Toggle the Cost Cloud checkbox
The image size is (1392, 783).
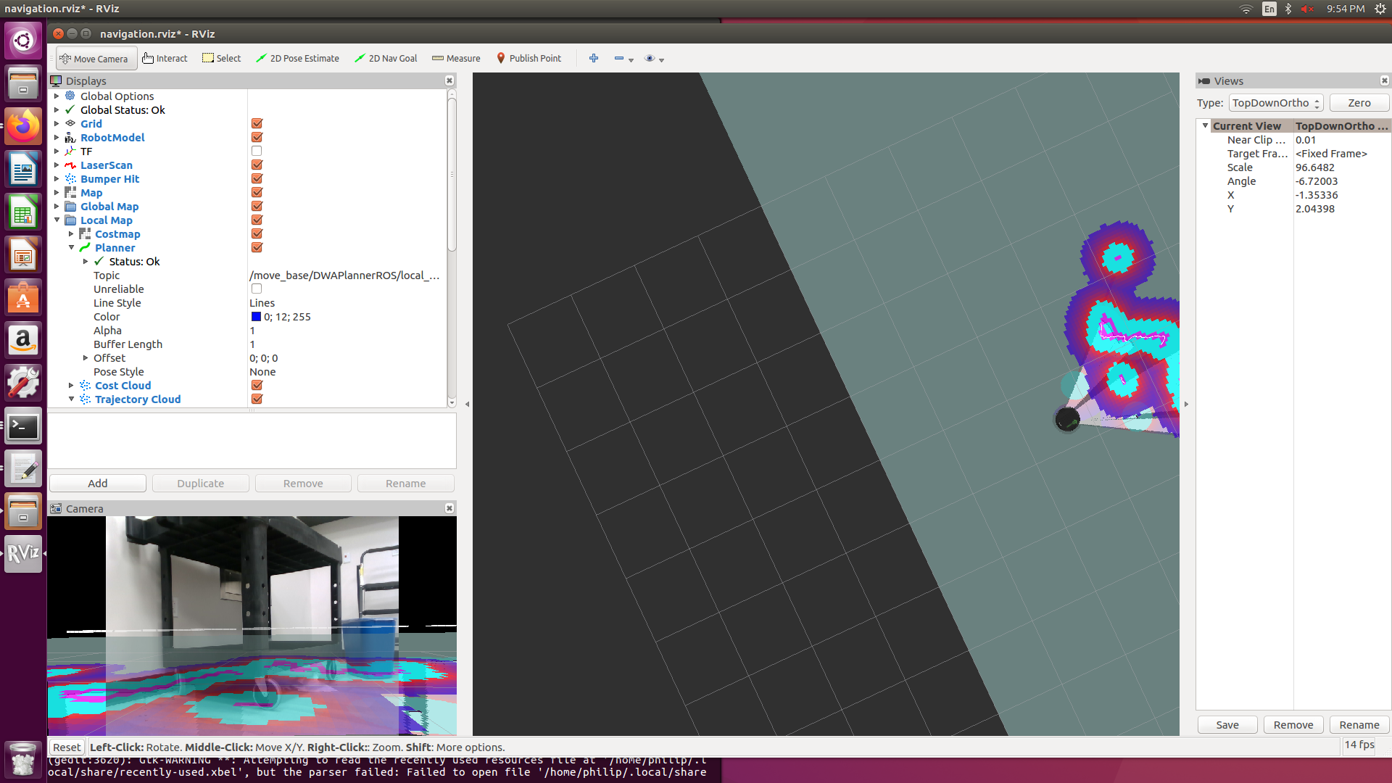(257, 386)
